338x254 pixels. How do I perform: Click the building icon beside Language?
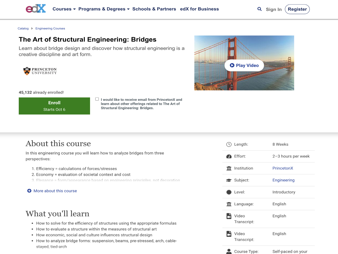pyautogui.click(x=229, y=204)
